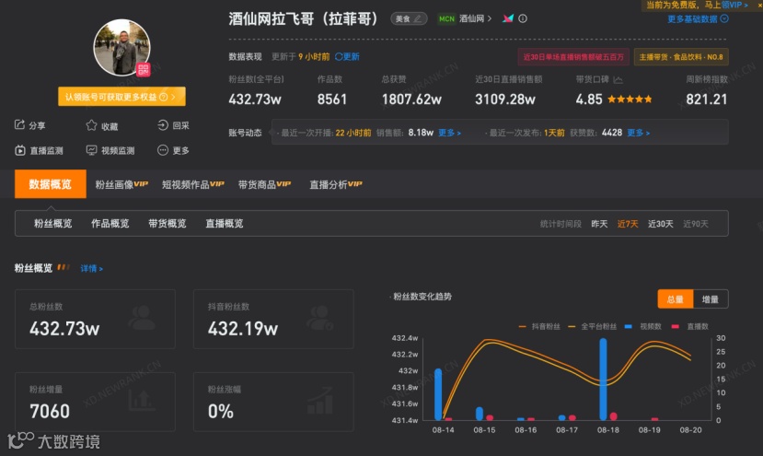
Task: Switch to 短视频作品 VIP tab
Action: [193, 184]
